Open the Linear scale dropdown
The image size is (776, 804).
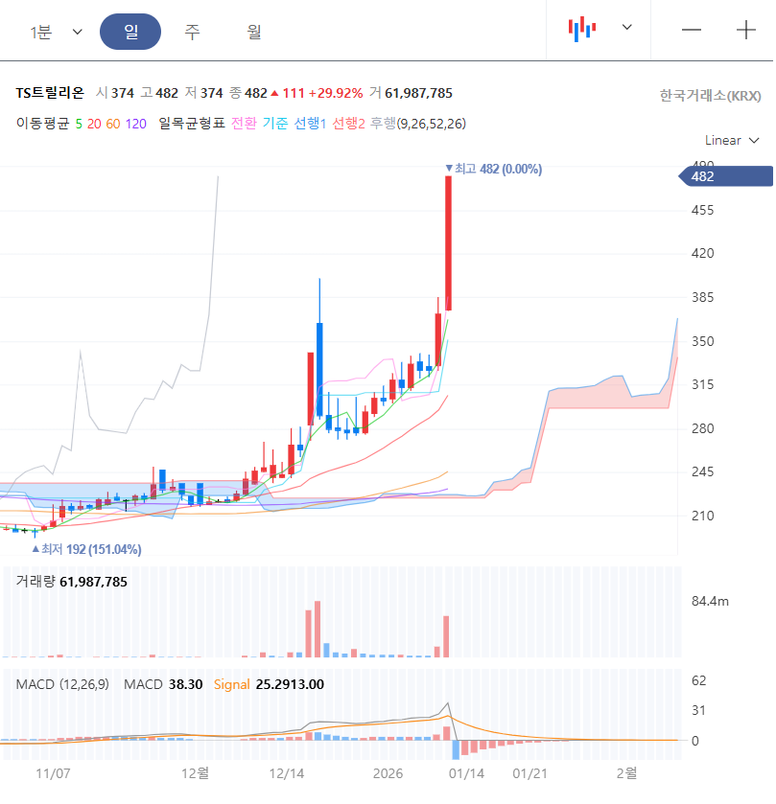pyautogui.click(x=731, y=141)
